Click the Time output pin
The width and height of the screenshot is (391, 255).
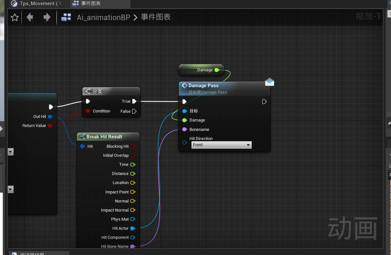pyautogui.click(x=132, y=165)
